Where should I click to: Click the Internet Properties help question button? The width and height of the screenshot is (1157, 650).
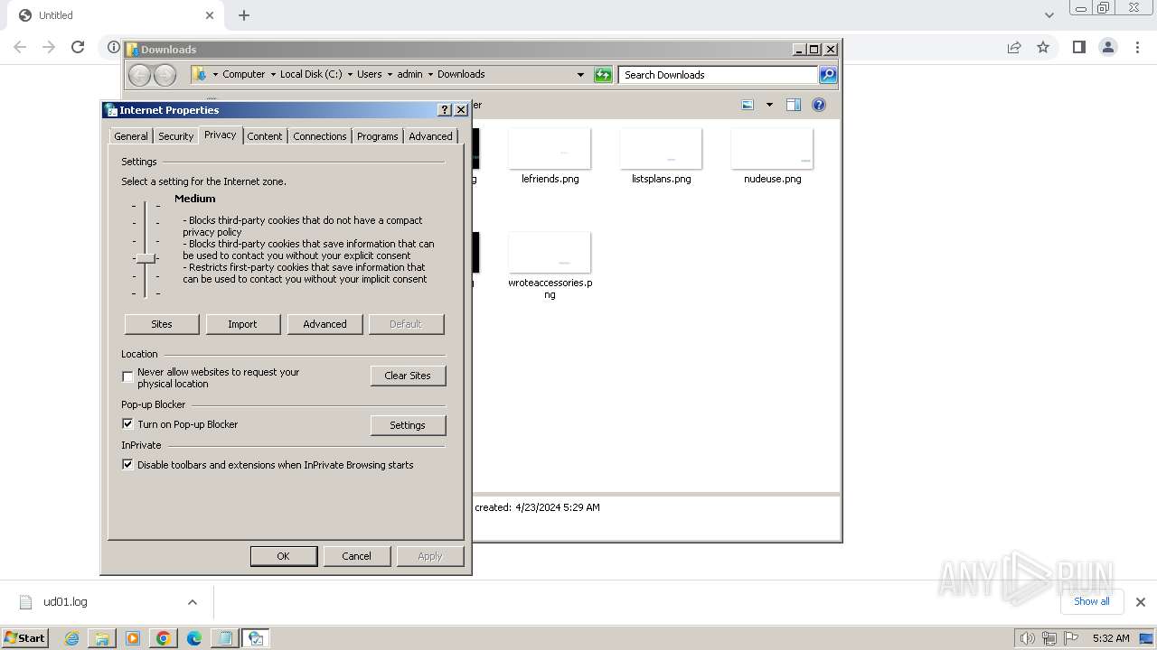click(444, 109)
